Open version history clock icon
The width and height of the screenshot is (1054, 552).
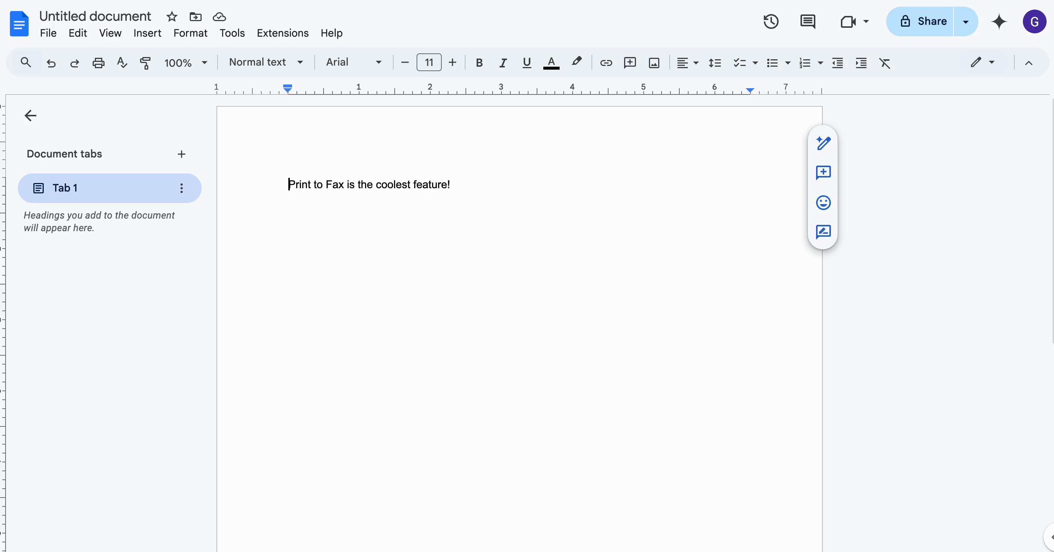click(x=771, y=21)
